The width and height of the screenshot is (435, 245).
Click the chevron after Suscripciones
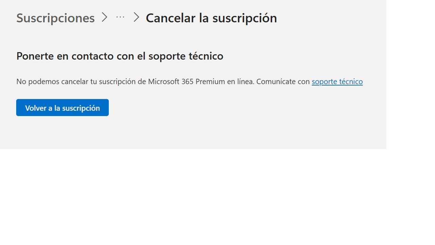tap(104, 17)
